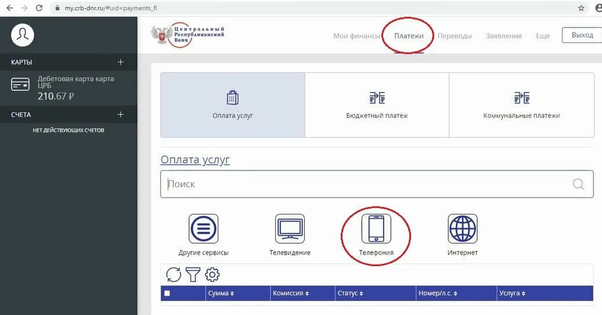
Task: Choose the Интернет globe icon
Action: (463, 229)
